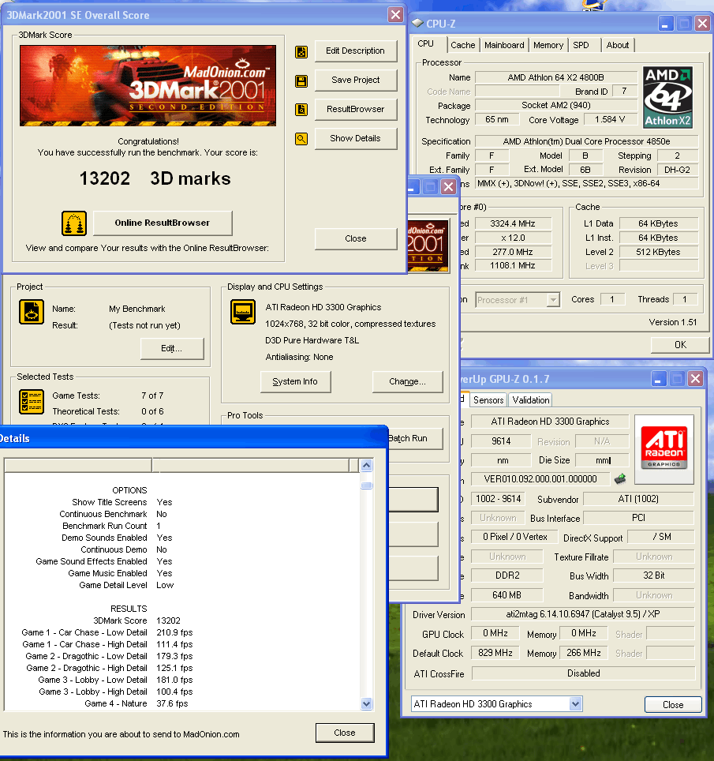Click Show Details button
The image size is (714, 761).
[x=356, y=138]
